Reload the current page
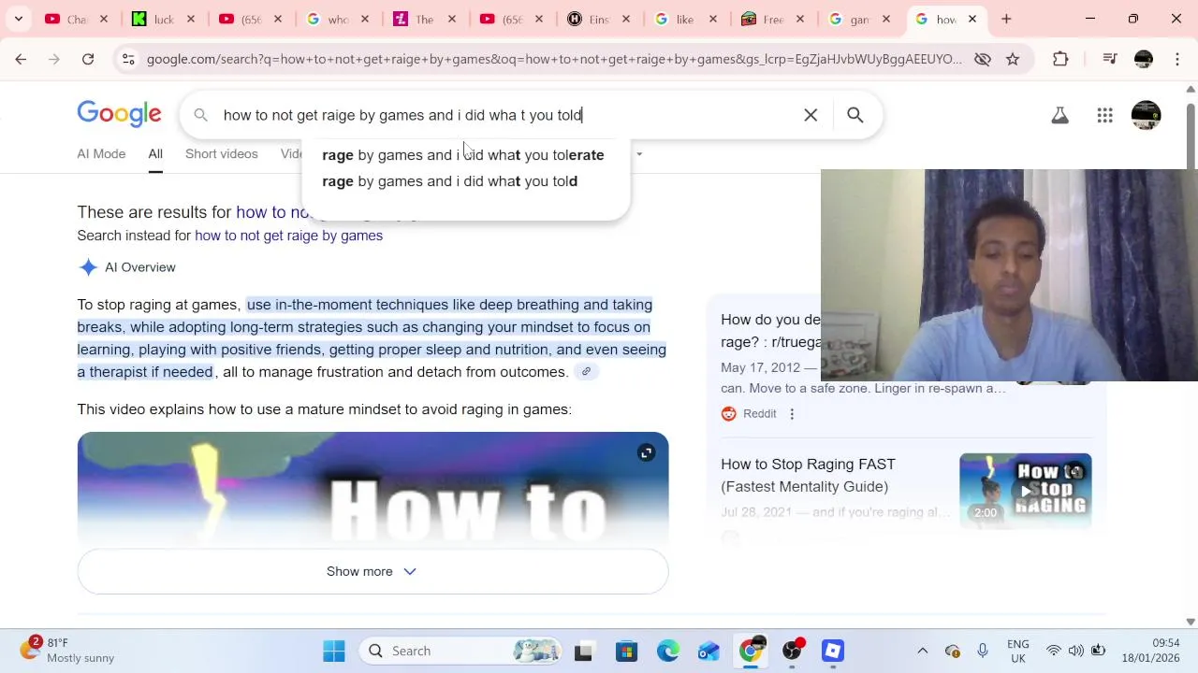The width and height of the screenshot is (1198, 673). pyautogui.click(x=88, y=59)
